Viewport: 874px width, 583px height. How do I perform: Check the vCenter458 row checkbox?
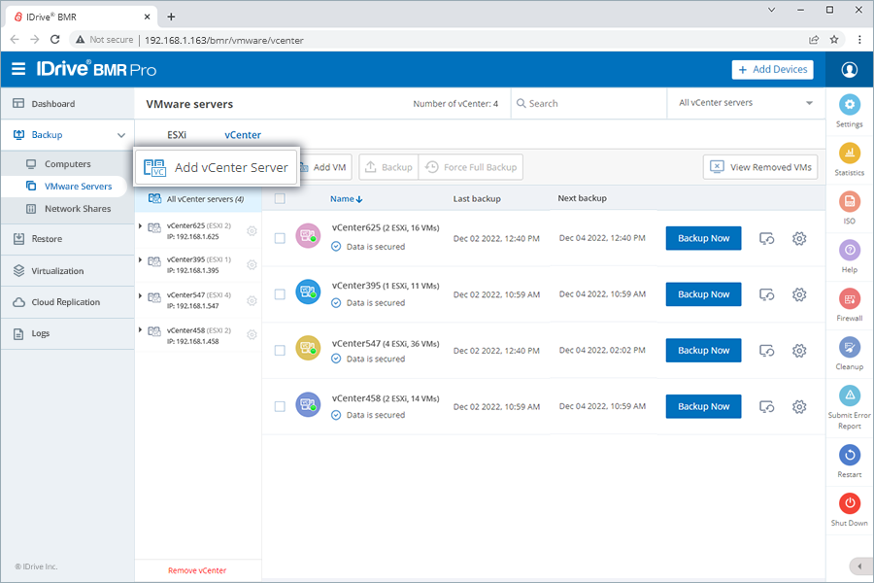[x=280, y=406]
